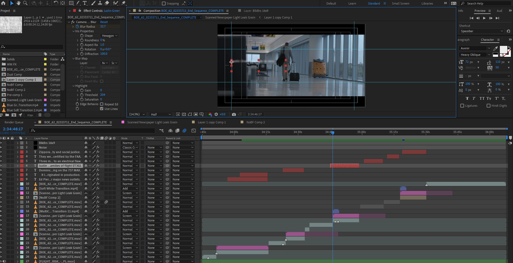Expand the Blur Radius property

click(73, 27)
